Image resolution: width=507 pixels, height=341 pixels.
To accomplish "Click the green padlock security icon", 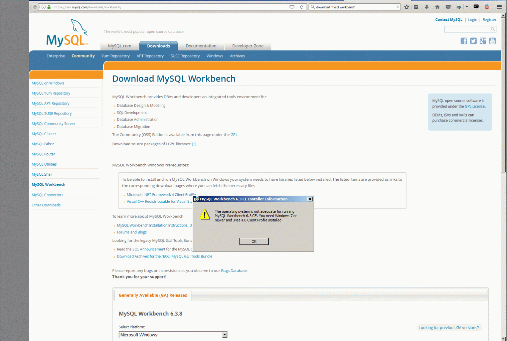I will (x=49, y=7).
